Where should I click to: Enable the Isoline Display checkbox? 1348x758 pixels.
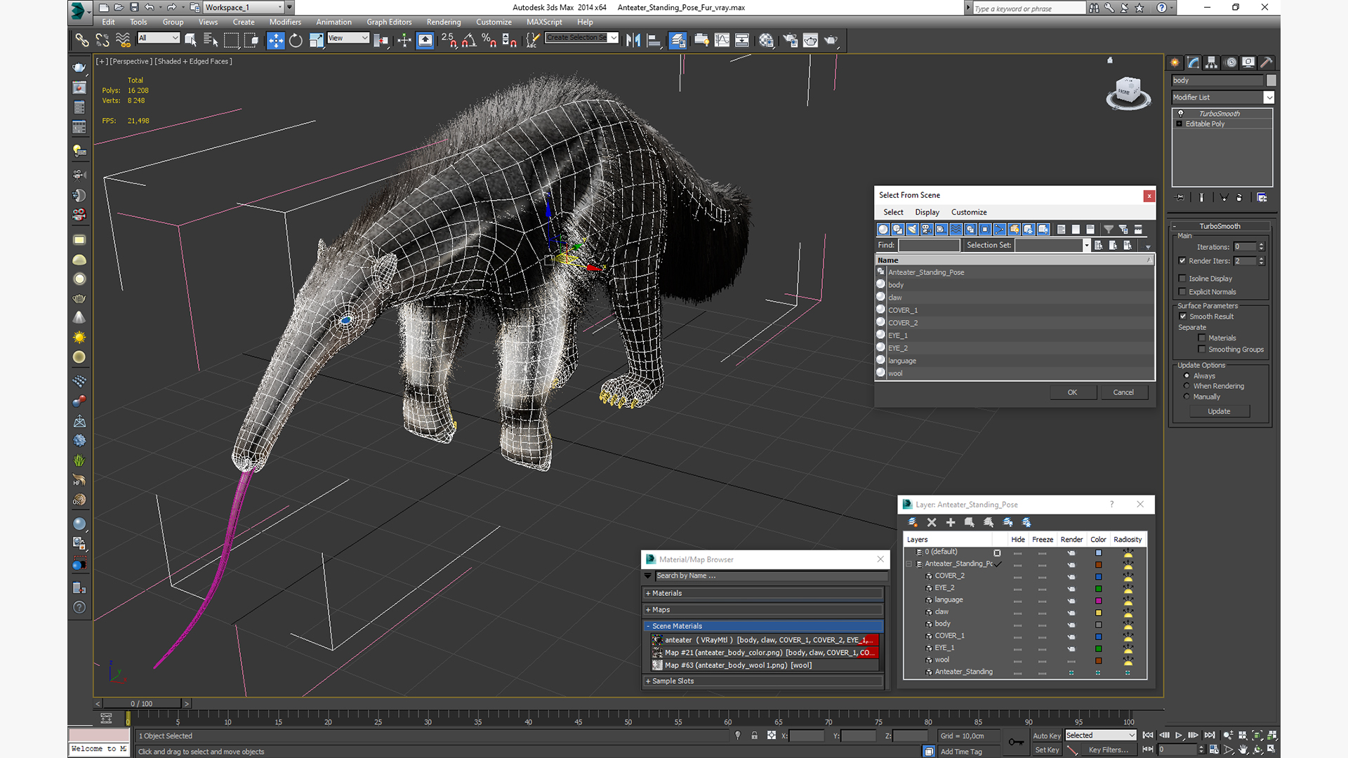[x=1182, y=279]
